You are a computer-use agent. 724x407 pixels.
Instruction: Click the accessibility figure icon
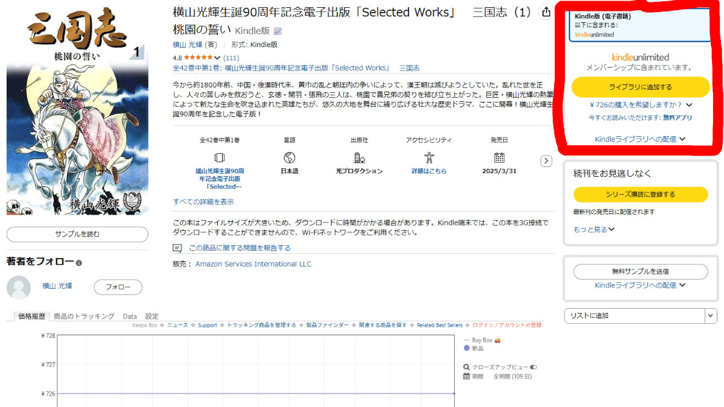[429, 158]
